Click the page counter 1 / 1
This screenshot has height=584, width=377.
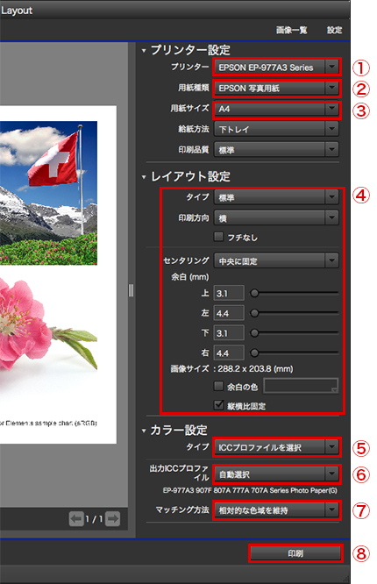pyautogui.click(x=95, y=519)
